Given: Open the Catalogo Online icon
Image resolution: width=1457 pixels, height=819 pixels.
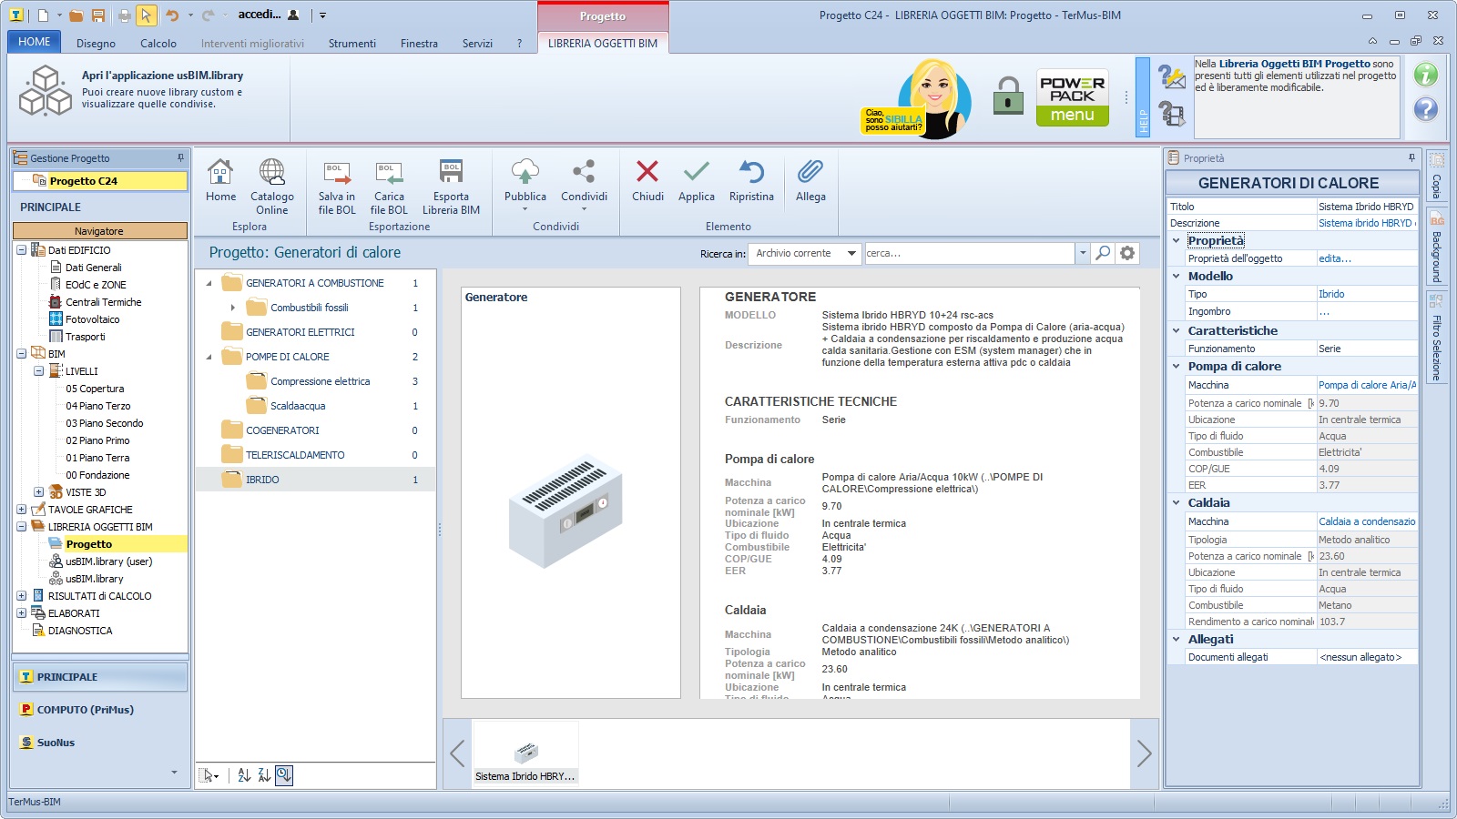Looking at the screenshot, I should (271, 173).
